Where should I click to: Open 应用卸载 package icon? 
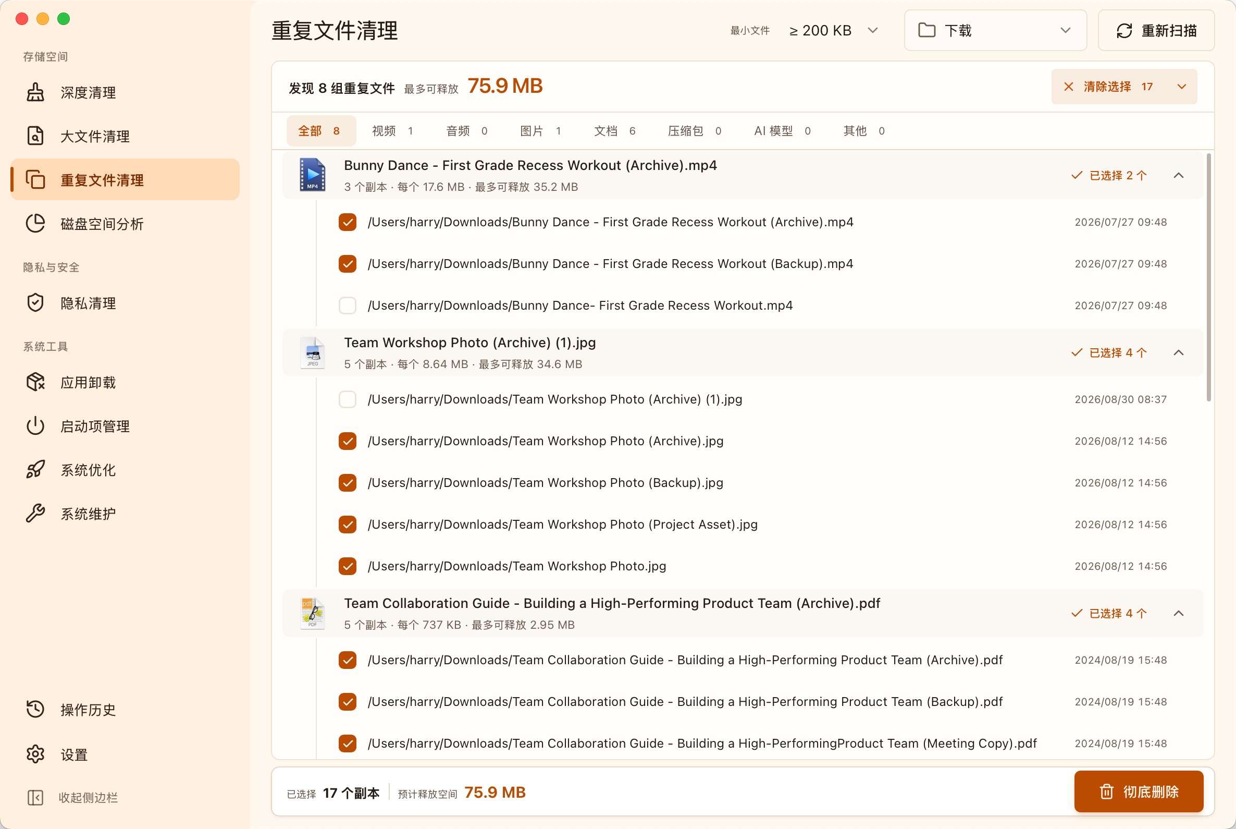[35, 382]
